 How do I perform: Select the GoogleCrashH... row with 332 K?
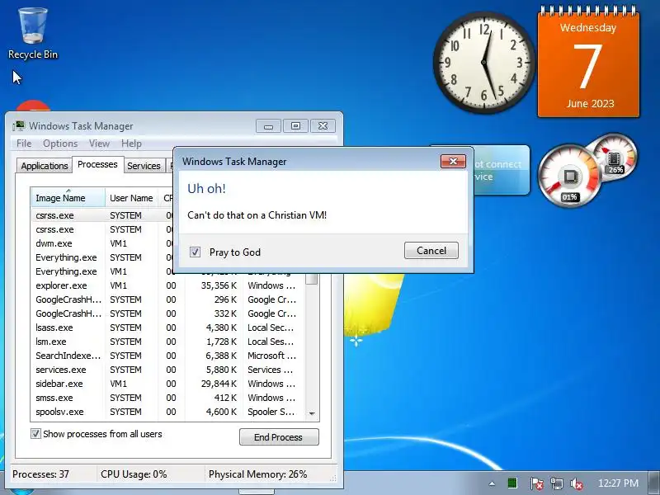tap(168, 313)
